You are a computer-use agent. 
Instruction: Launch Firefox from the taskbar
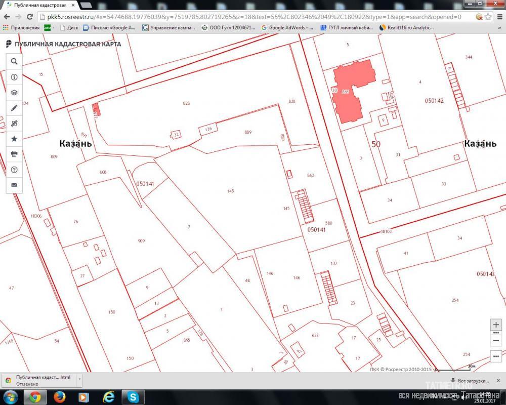click(x=59, y=397)
